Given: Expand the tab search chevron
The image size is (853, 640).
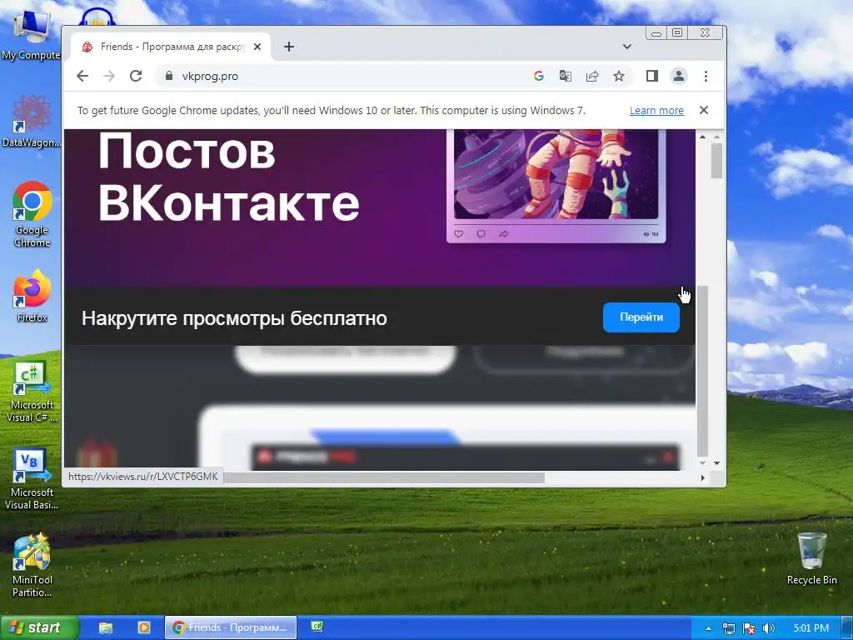Looking at the screenshot, I should [626, 47].
